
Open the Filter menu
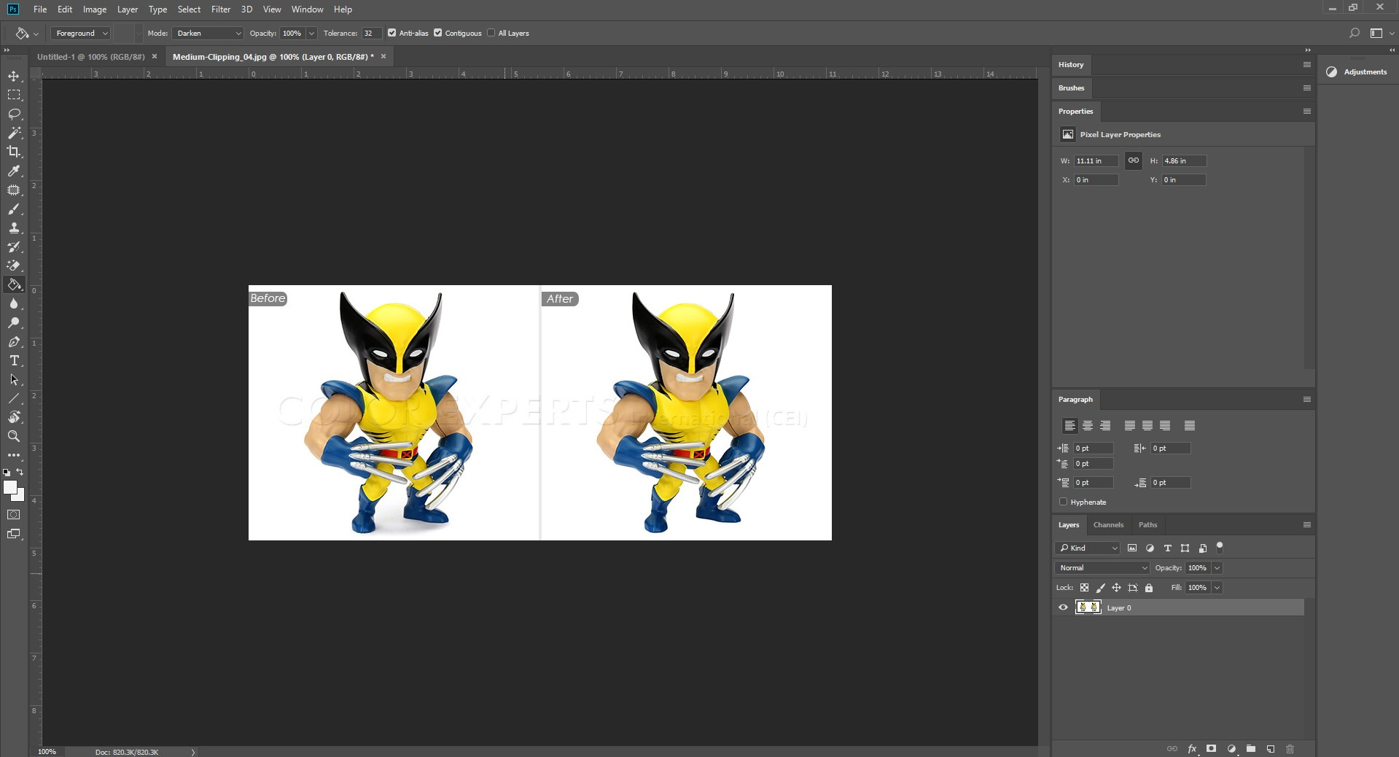click(220, 9)
